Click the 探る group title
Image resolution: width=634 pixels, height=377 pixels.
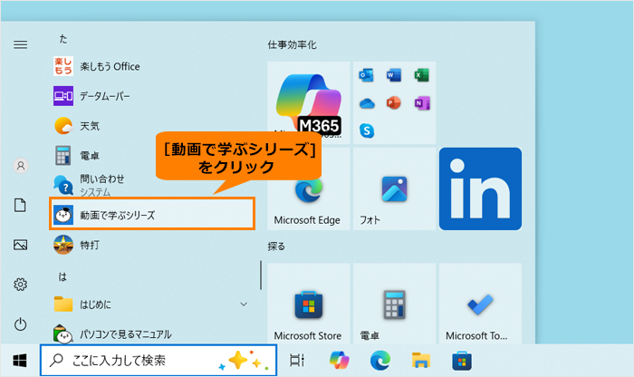(x=276, y=246)
